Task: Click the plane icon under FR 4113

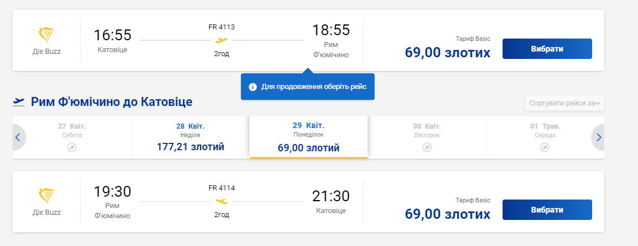Action: click(x=222, y=40)
